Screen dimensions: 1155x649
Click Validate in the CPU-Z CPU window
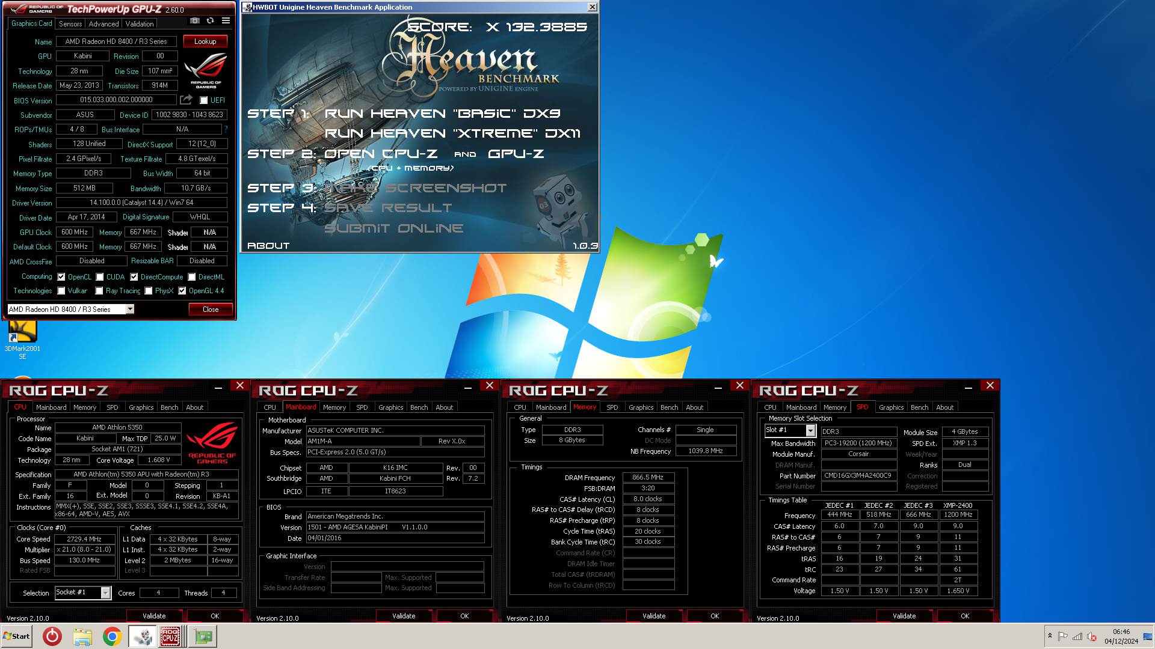(x=154, y=616)
